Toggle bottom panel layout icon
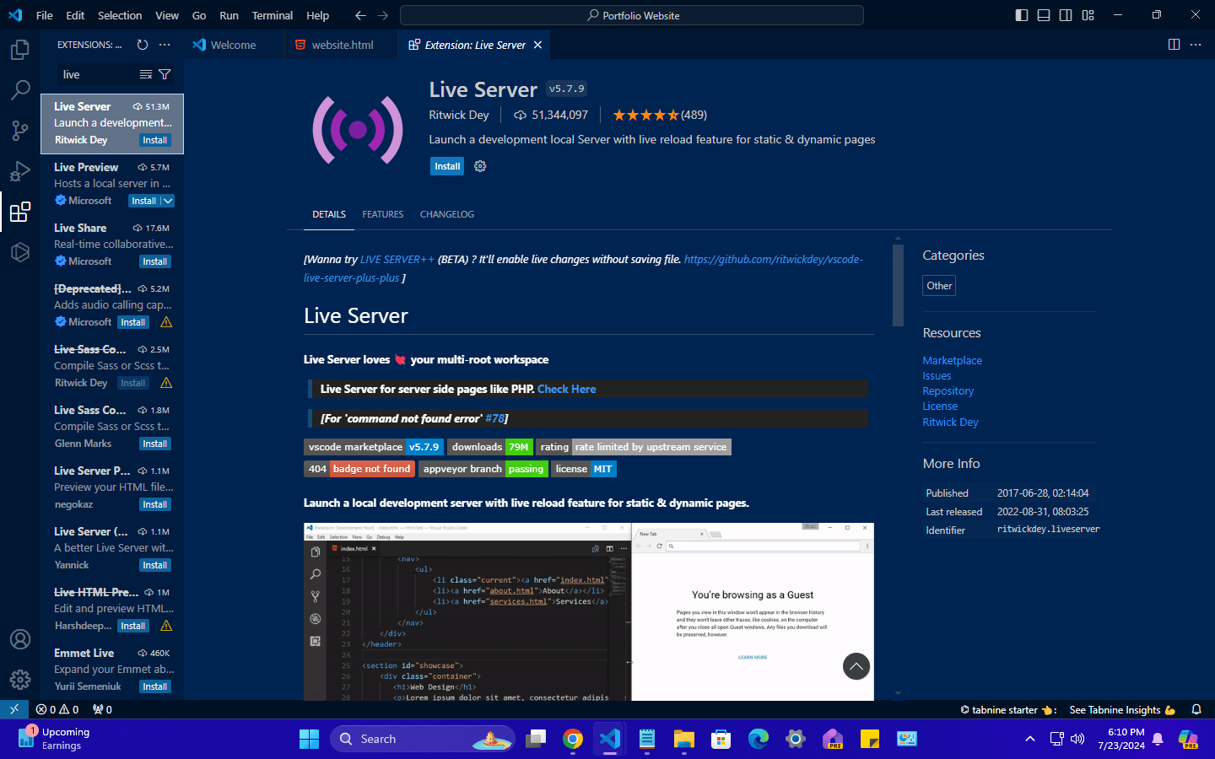Image resolution: width=1215 pixels, height=759 pixels. tap(1044, 15)
